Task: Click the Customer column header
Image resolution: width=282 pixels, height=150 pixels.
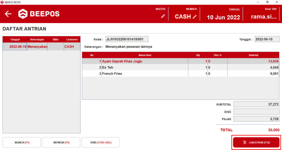Action: [x=72, y=40]
